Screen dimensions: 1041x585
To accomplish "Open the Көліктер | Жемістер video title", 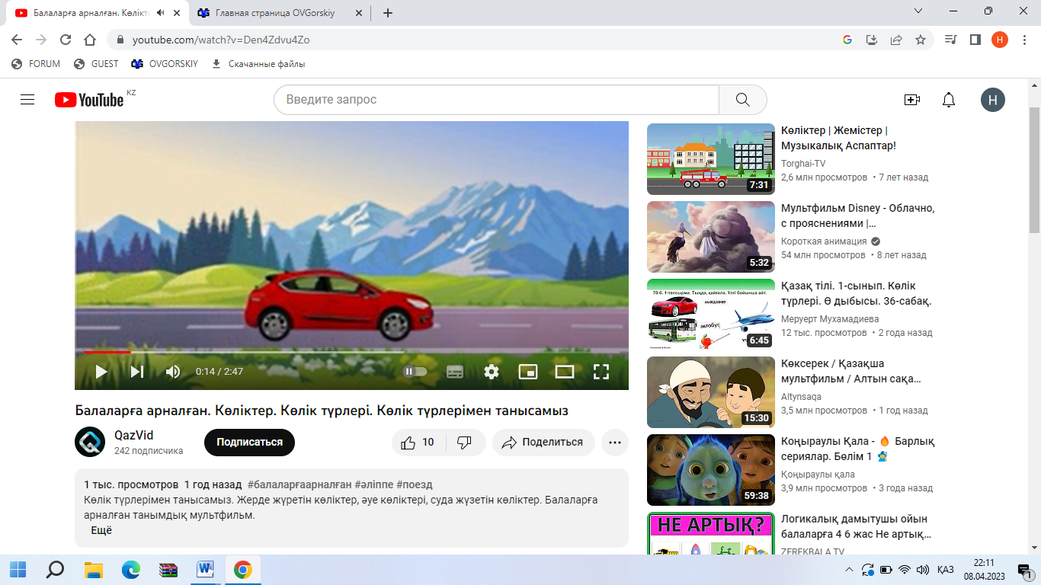I will [838, 138].
